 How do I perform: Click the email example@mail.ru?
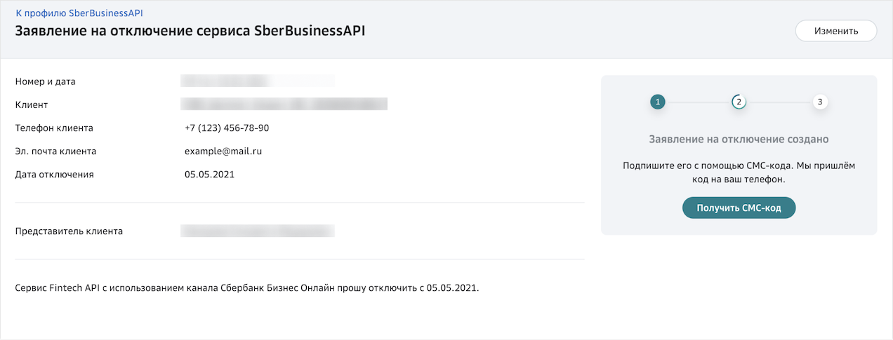pyautogui.click(x=223, y=151)
